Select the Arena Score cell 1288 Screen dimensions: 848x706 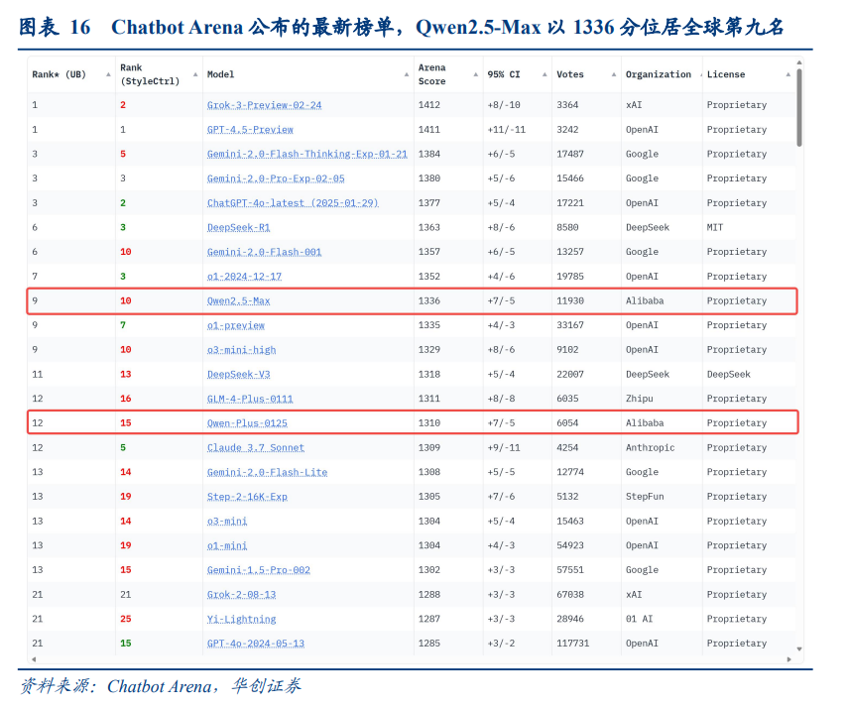428,595
